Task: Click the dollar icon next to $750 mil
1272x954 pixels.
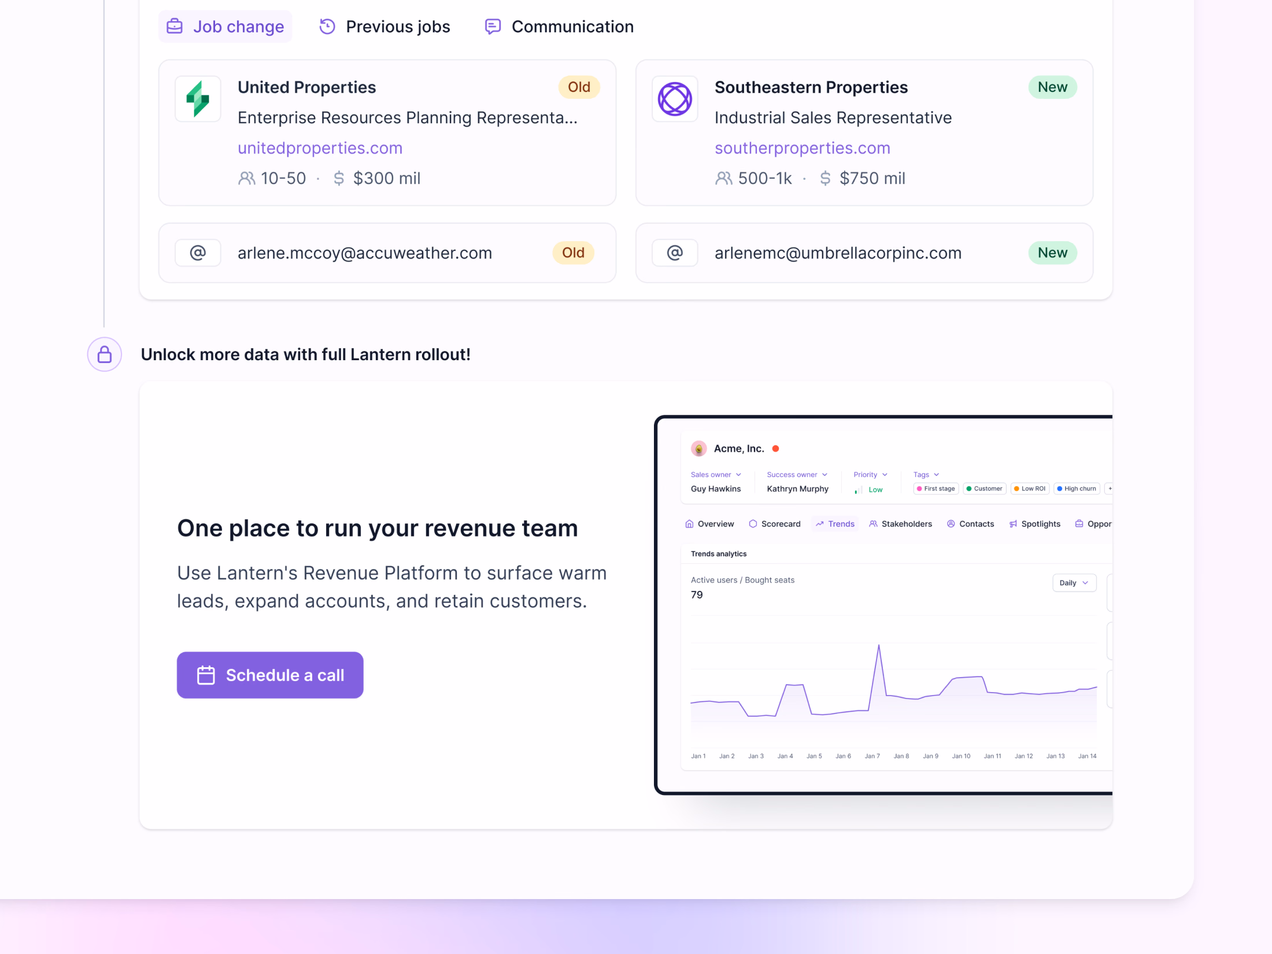Action: tap(825, 178)
